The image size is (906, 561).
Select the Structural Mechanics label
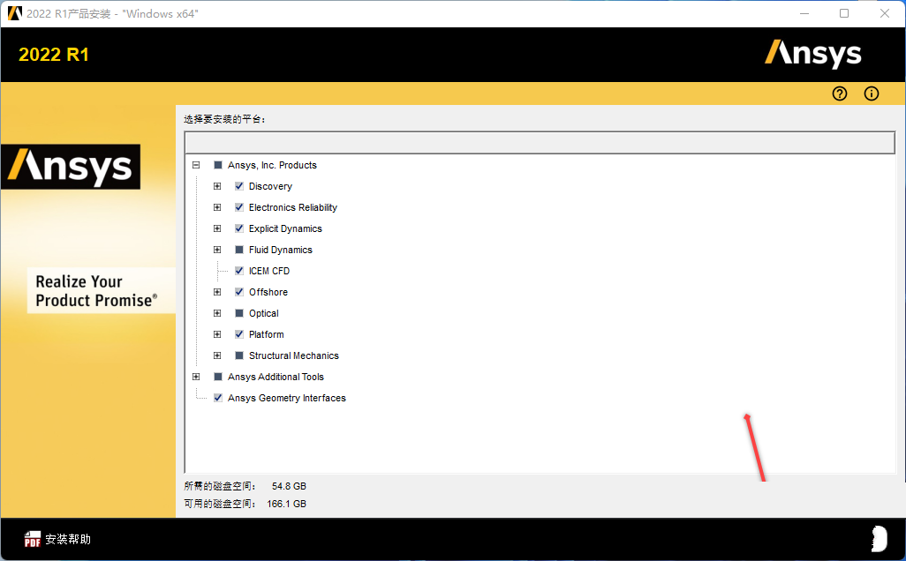pyautogui.click(x=293, y=355)
